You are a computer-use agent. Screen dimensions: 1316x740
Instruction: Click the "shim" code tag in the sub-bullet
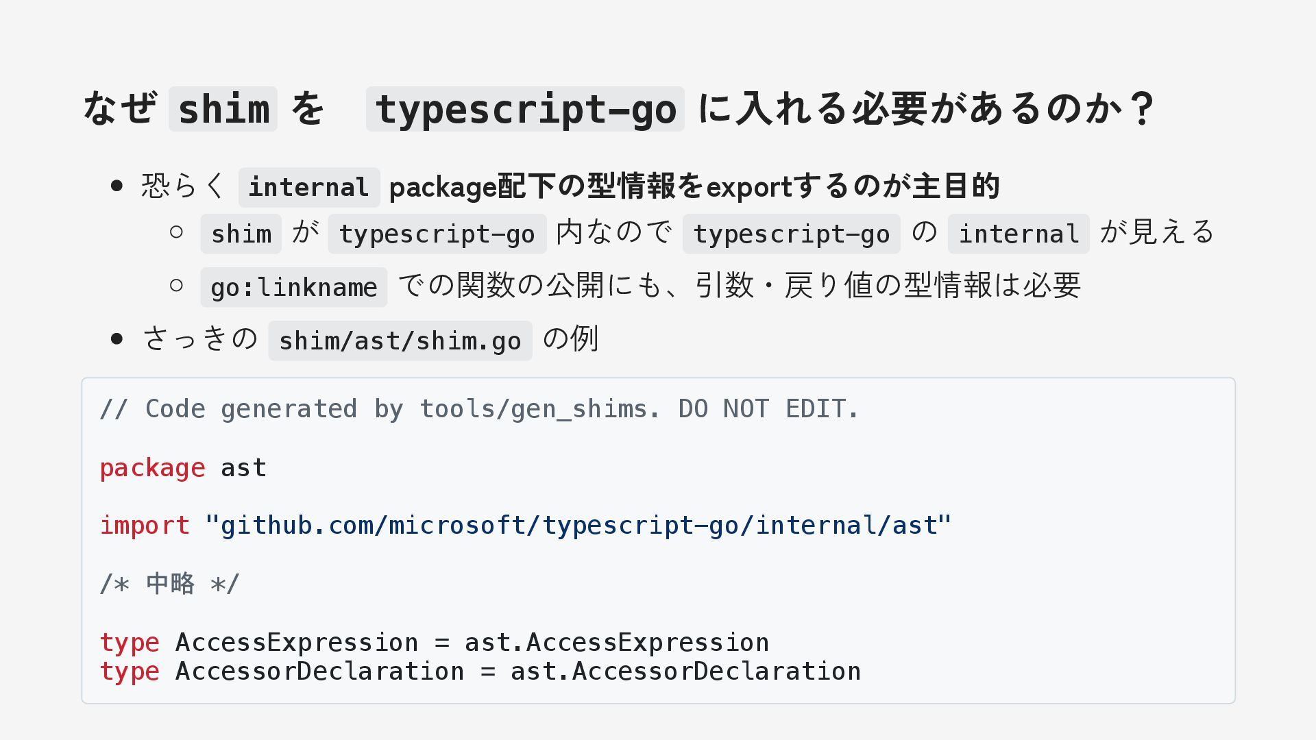241,234
